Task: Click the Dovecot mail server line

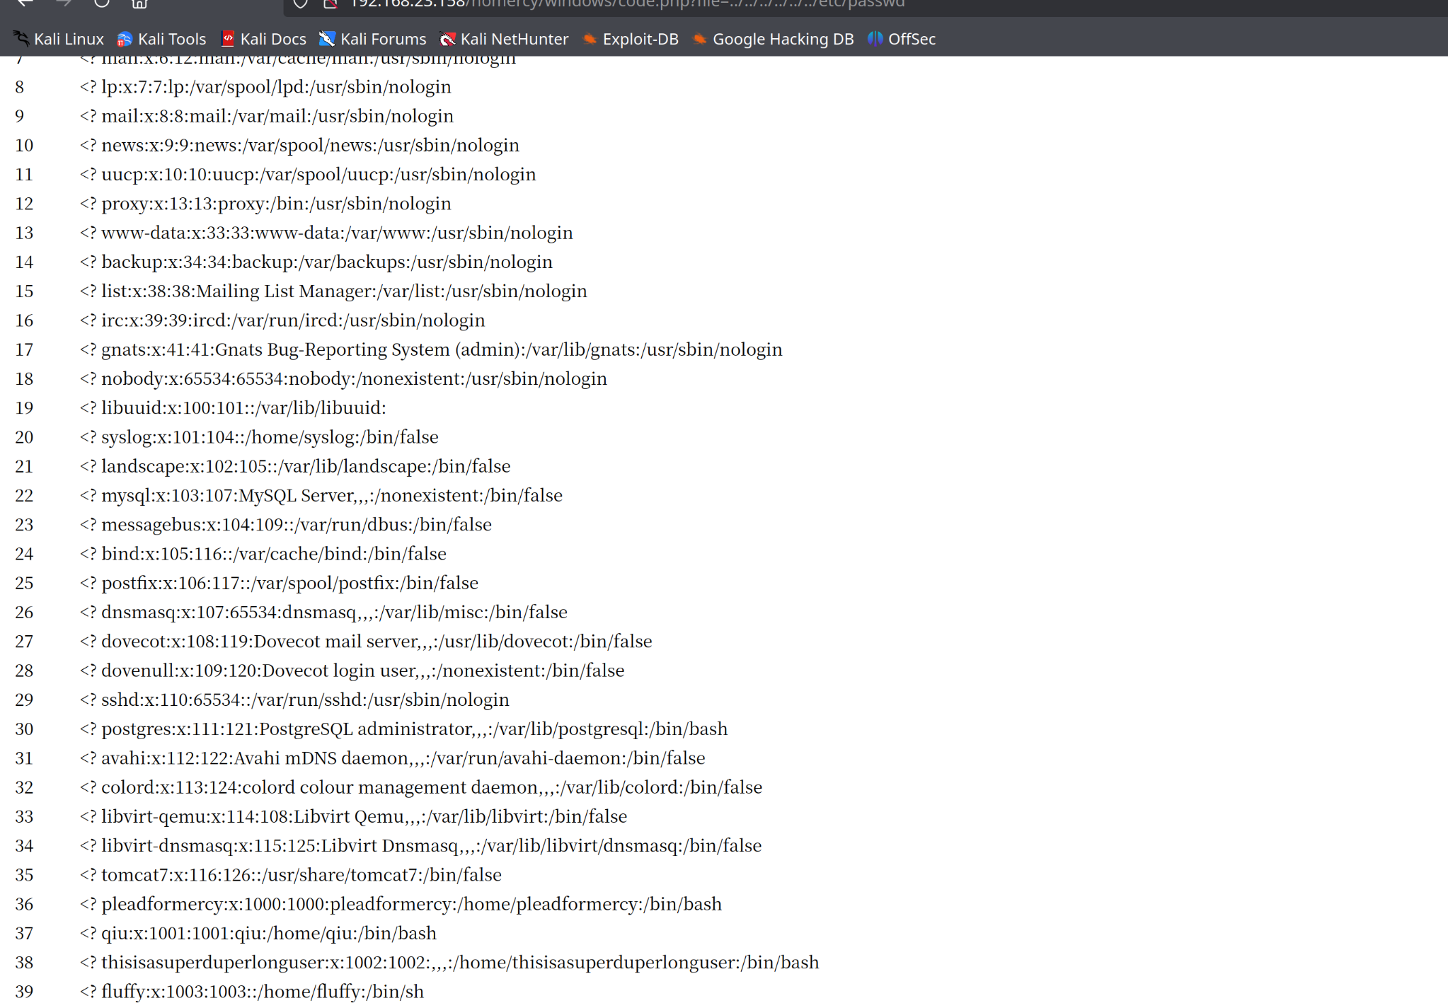Action: [x=366, y=641]
